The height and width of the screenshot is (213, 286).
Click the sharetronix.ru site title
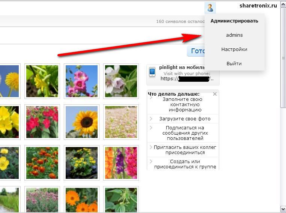(x=258, y=6)
